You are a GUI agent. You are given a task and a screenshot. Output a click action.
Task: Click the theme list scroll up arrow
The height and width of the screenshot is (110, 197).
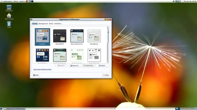pyautogui.click(x=108, y=27)
